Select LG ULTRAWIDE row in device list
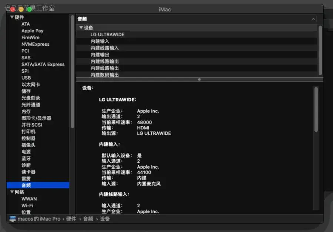This screenshot has height=232, width=333. coord(196,35)
